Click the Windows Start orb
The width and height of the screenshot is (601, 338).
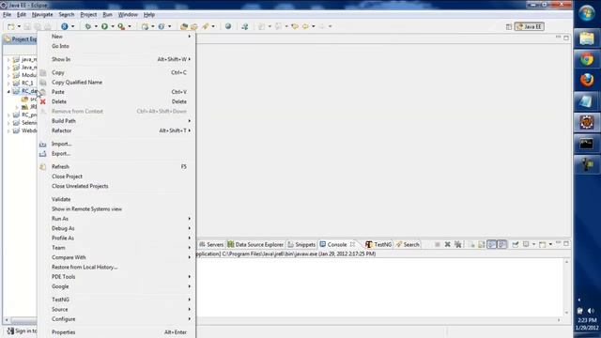[x=586, y=14]
